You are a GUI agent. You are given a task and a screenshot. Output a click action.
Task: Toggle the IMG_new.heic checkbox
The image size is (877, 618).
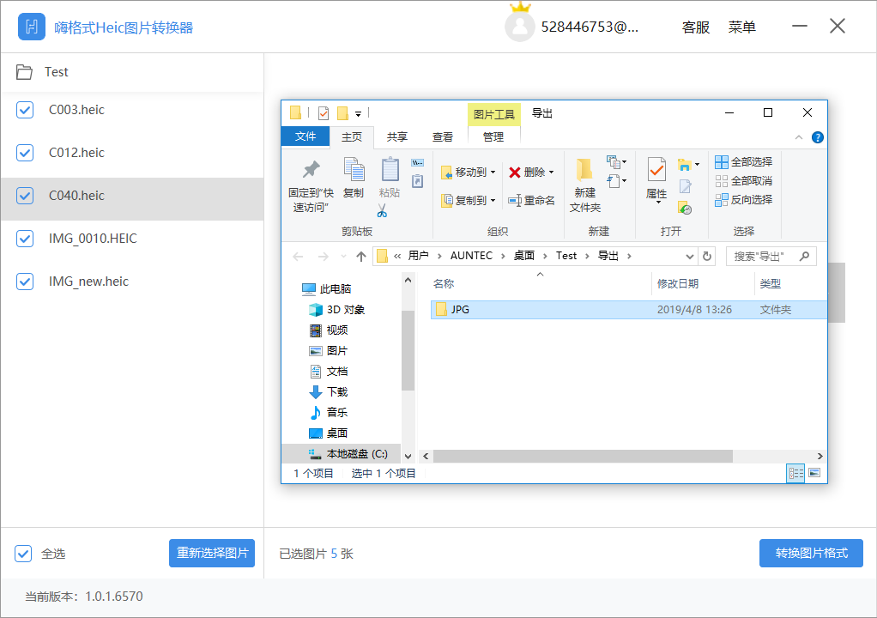(23, 281)
